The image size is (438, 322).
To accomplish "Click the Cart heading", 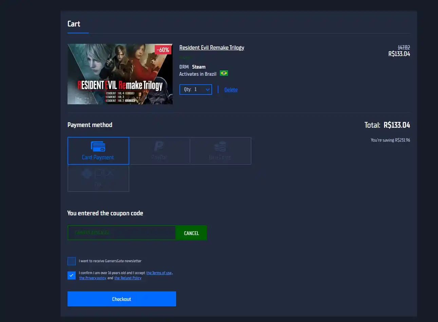I will pos(74,24).
